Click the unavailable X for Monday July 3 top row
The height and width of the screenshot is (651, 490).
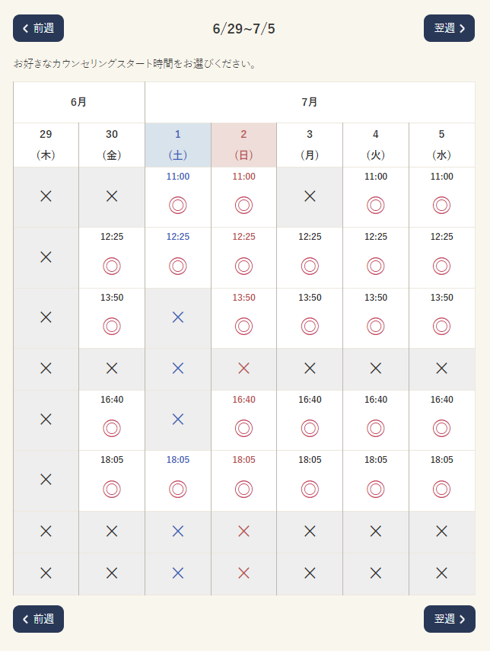click(x=310, y=196)
